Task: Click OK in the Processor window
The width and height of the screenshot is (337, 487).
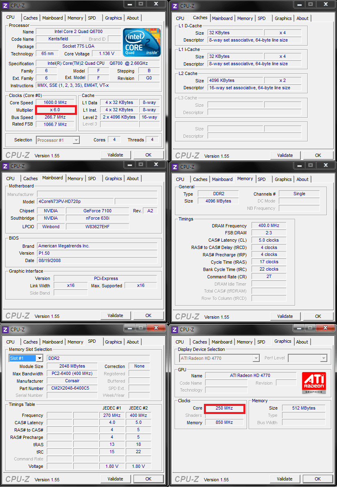Action: point(148,155)
